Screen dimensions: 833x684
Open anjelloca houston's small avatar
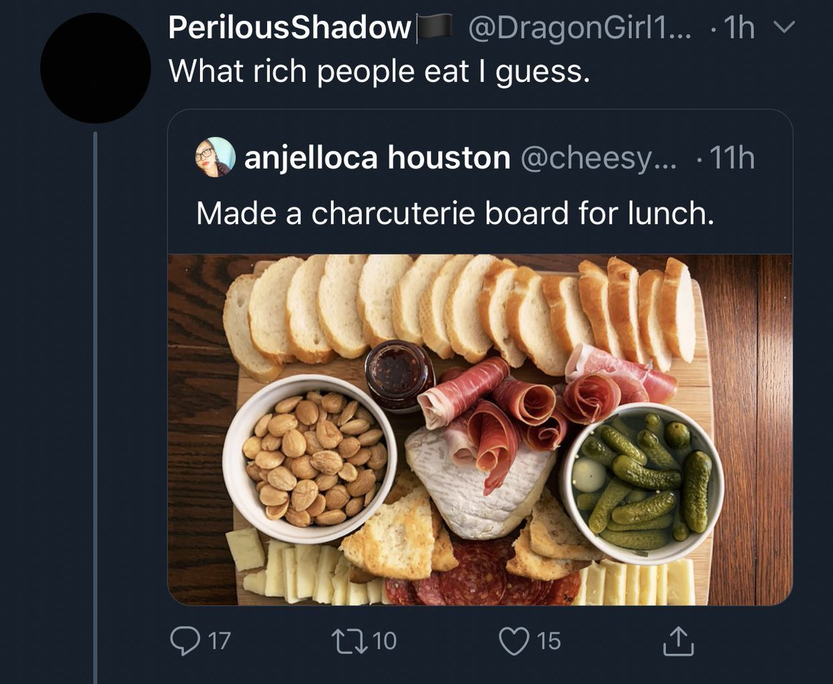pos(215,157)
